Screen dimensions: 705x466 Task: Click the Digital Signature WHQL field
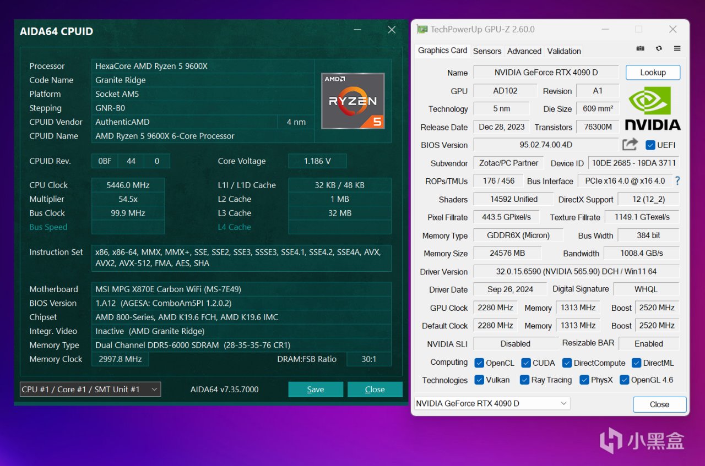[x=646, y=290]
